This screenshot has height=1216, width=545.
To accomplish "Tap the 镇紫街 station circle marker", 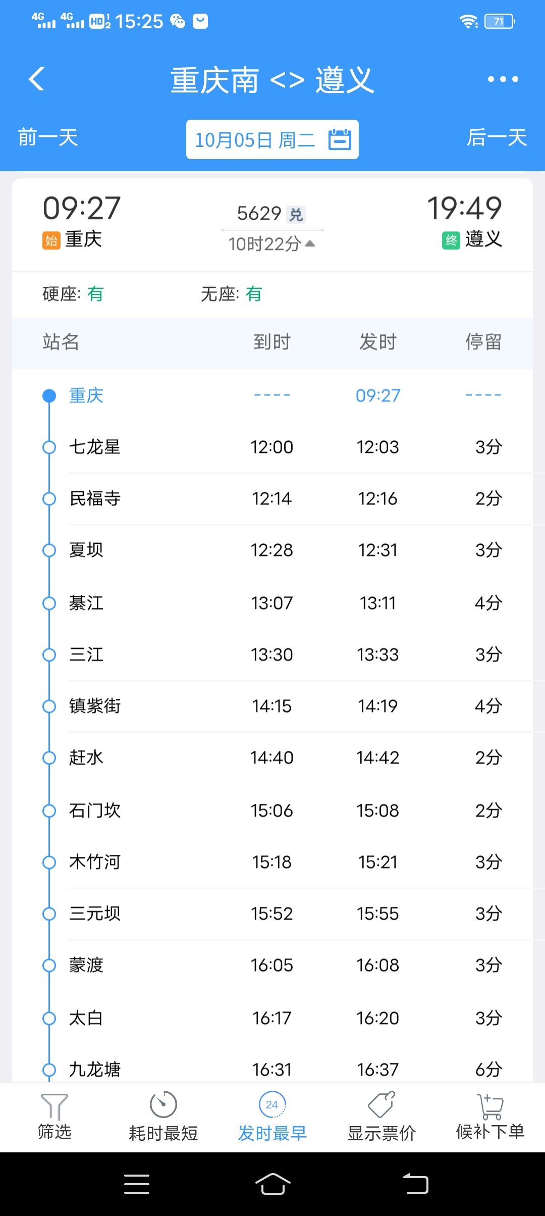I will tap(49, 706).
